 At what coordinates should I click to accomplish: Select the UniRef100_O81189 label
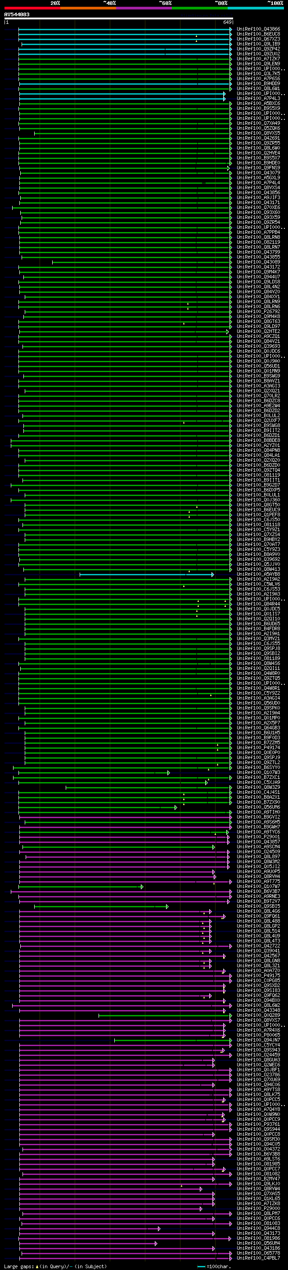coord(258,659)
